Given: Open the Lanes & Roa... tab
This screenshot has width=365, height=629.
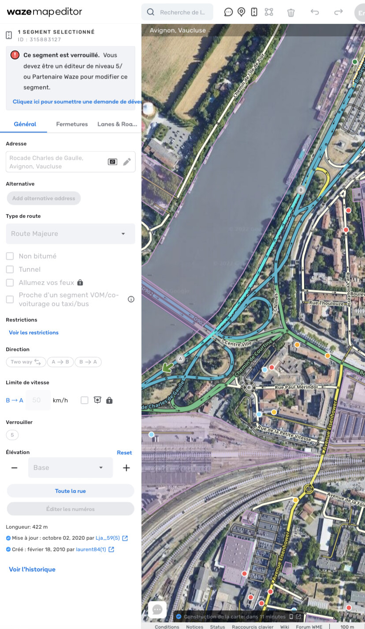Looking at the screenshot, I should point(117,124).
